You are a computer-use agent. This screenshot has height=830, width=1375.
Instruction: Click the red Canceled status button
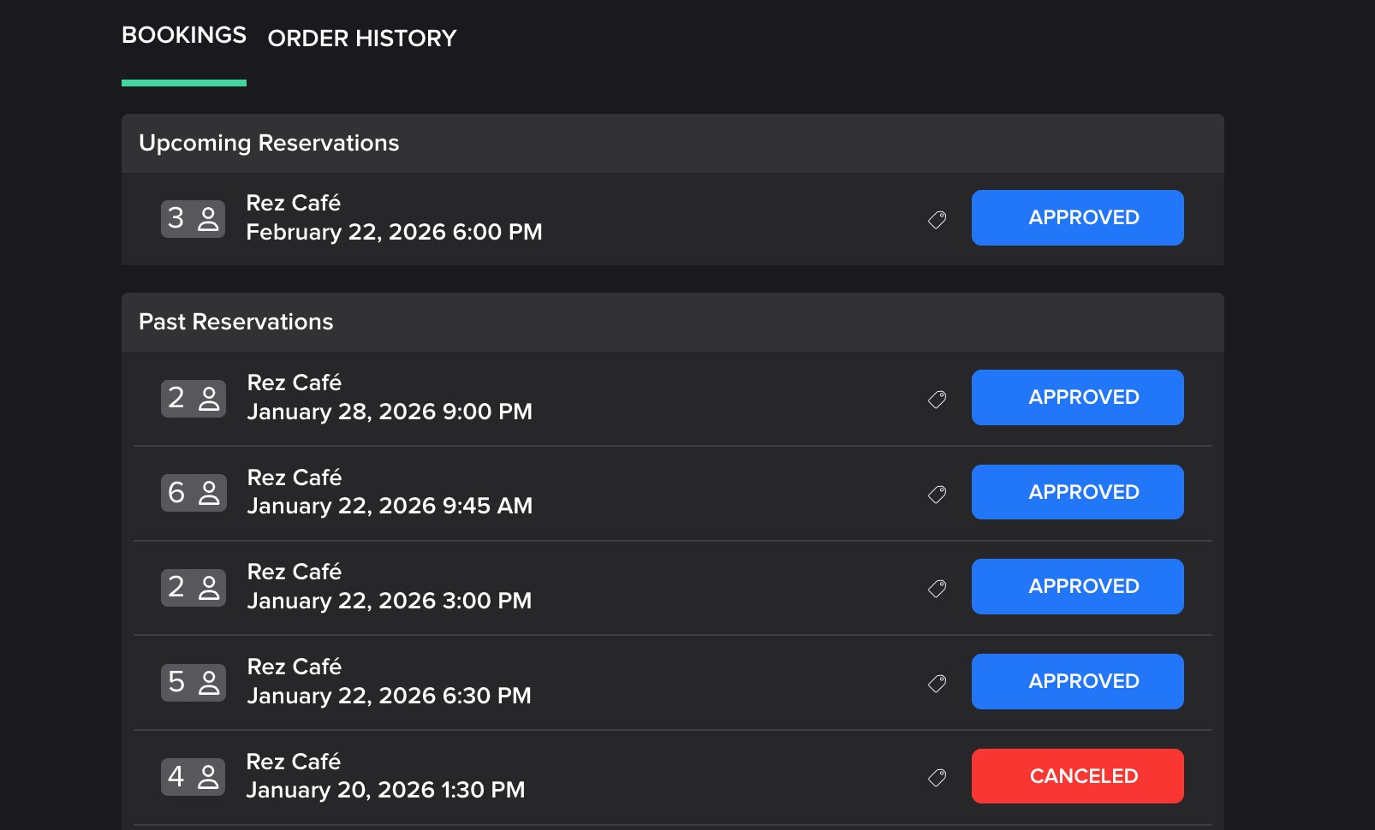click(x=1077, y=776)
